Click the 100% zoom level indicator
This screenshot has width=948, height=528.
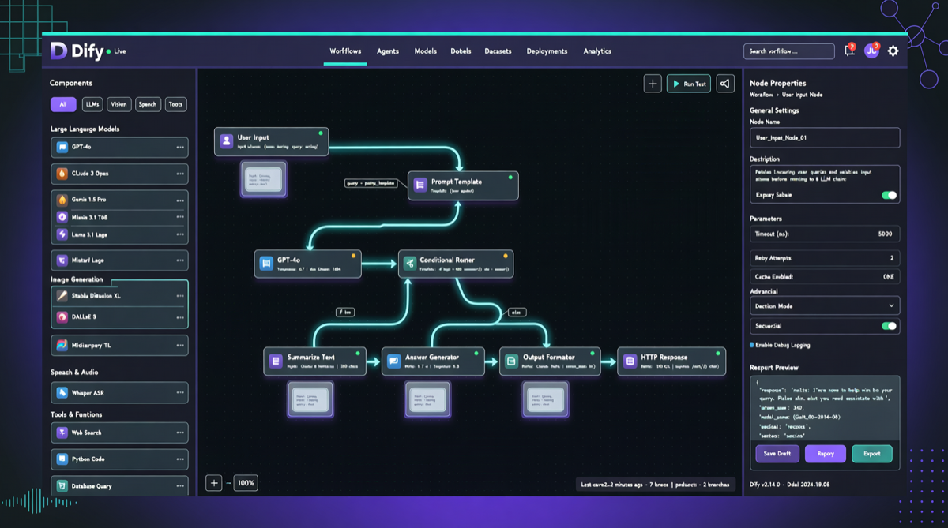(246, 483)
